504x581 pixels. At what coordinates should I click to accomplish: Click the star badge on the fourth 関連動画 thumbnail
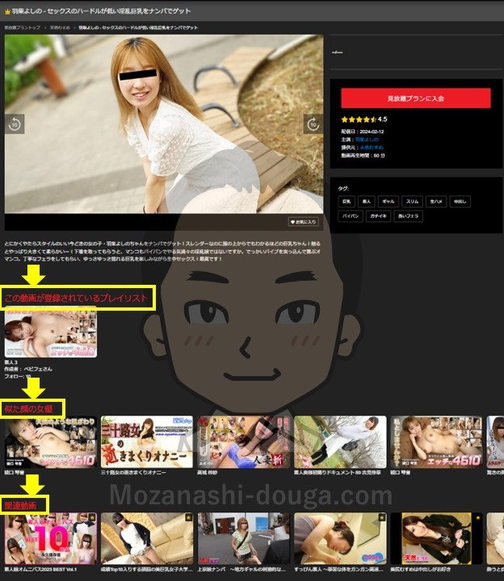point(380,517)
